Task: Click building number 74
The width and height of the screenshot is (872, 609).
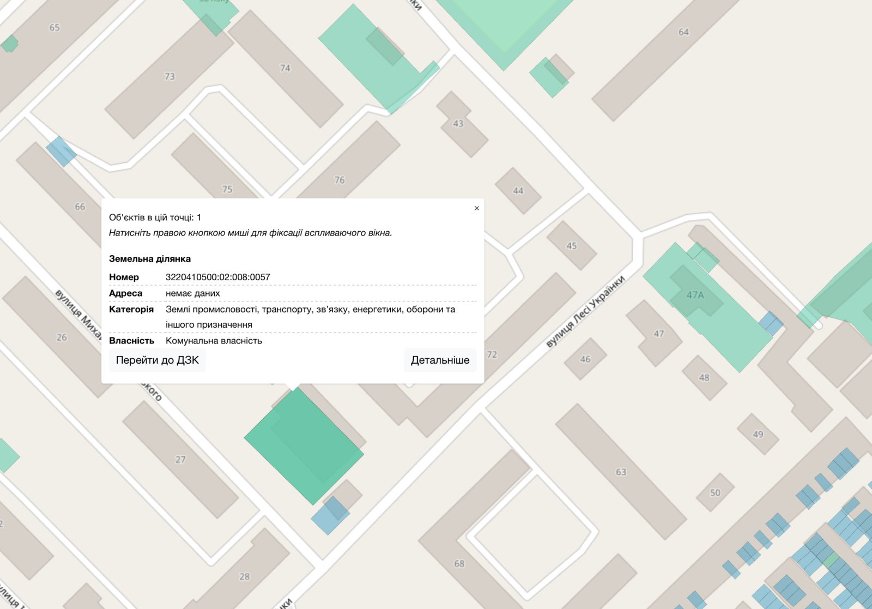Action: point(285,69)
